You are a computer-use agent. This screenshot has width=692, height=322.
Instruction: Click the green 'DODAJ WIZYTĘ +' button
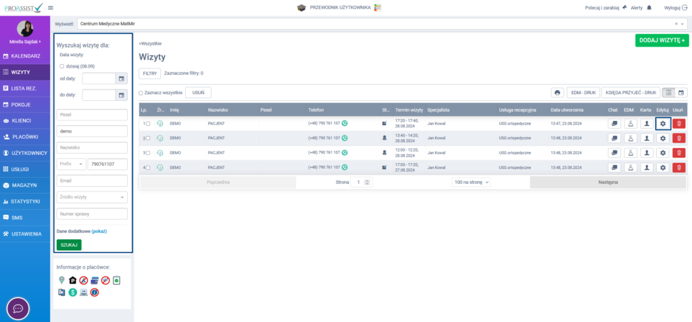click(x=662, y=41)
